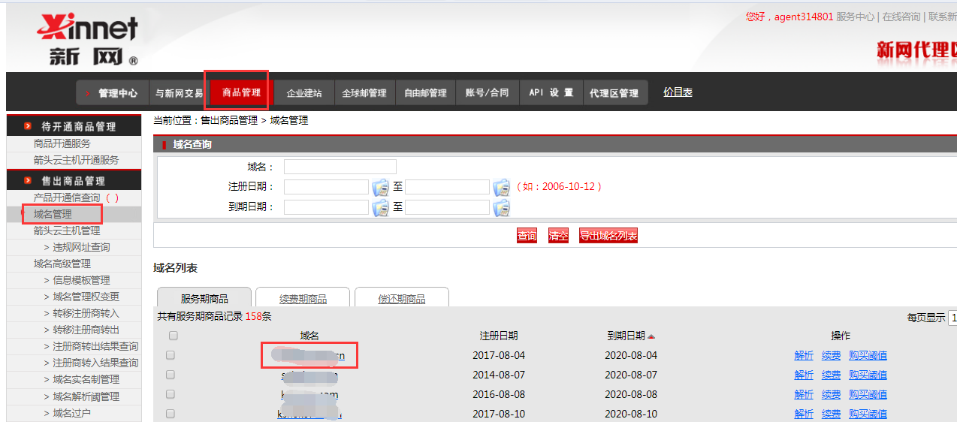This screenshot has height=422, width=957.
Task: Click 续费 link for domain expiring 2020-08-07
Action: point(831,375)
